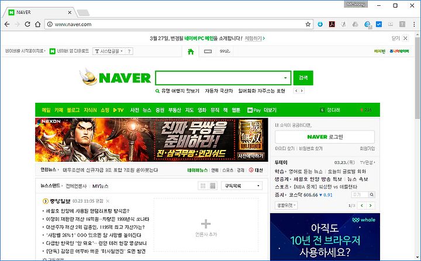Open the 대선 election clock link

click(256, 170)
